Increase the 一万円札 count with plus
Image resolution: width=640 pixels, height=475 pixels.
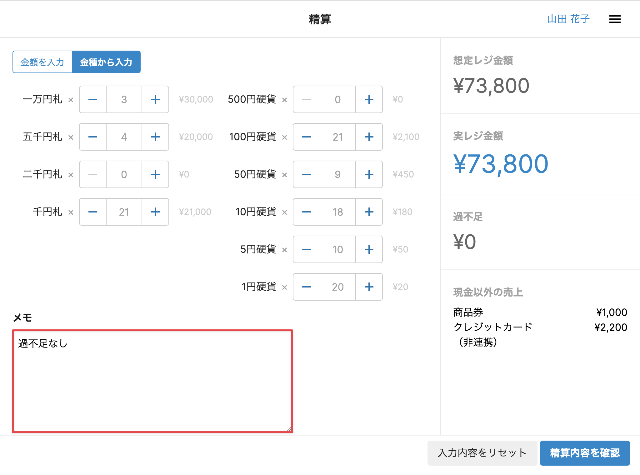click(x=155, y=99)
